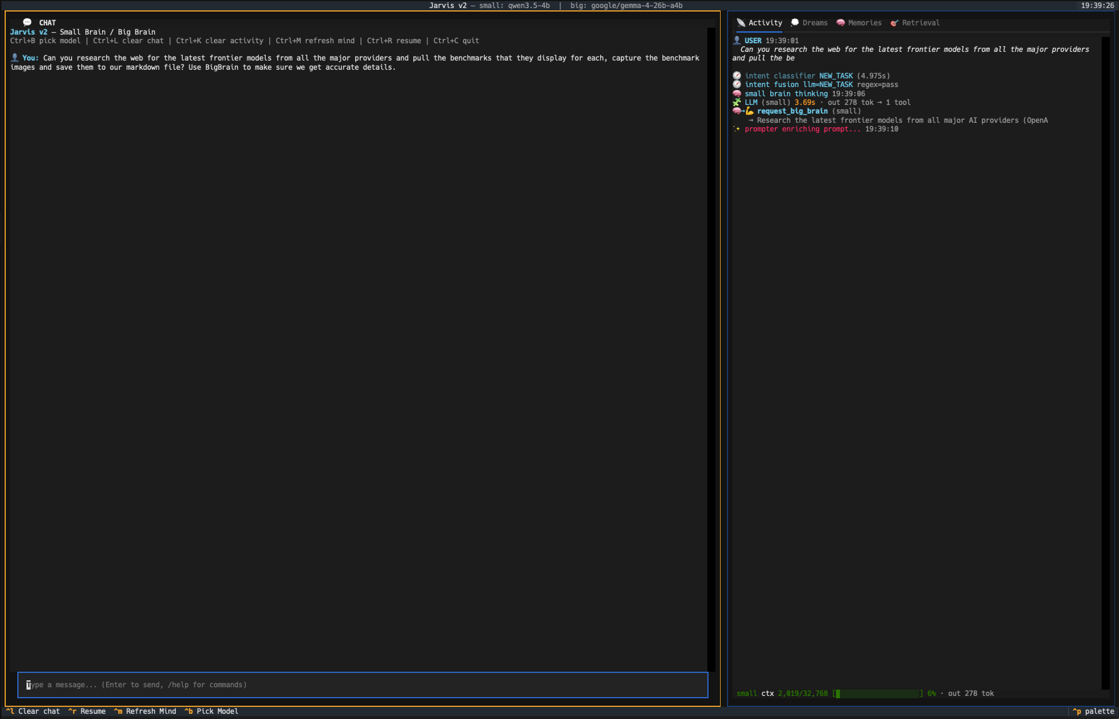The width and height of the screenshot is (1119, 719).
Task: Open Pick Model from footer
Action: (217, 711)
